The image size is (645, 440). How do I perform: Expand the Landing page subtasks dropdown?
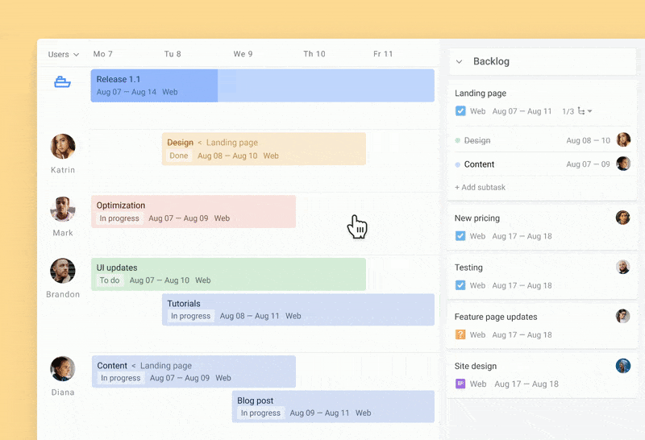point(586,111)
